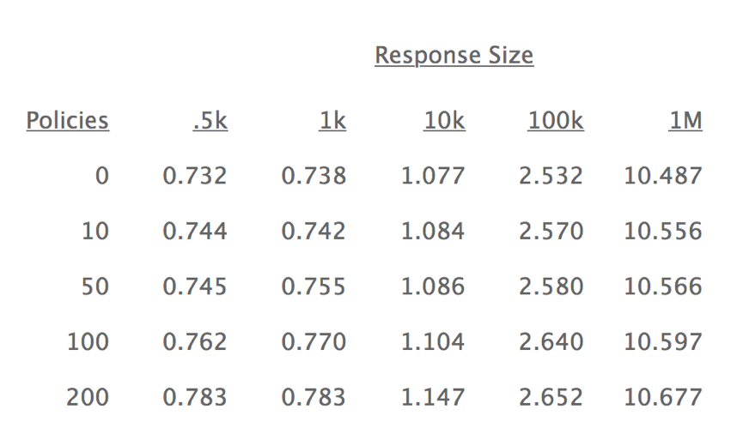
Task: Select the 1M column header
Action: tap(685, 122)
